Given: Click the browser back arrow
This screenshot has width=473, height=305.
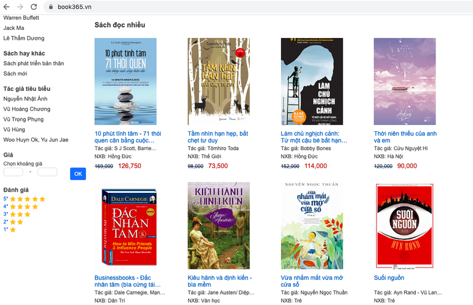Looking at the screenshot, I should coord(7,6).
